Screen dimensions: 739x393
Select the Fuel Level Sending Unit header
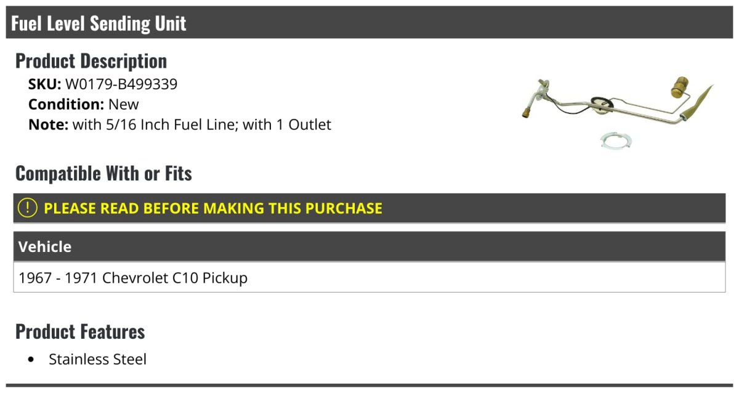[99, 23]
